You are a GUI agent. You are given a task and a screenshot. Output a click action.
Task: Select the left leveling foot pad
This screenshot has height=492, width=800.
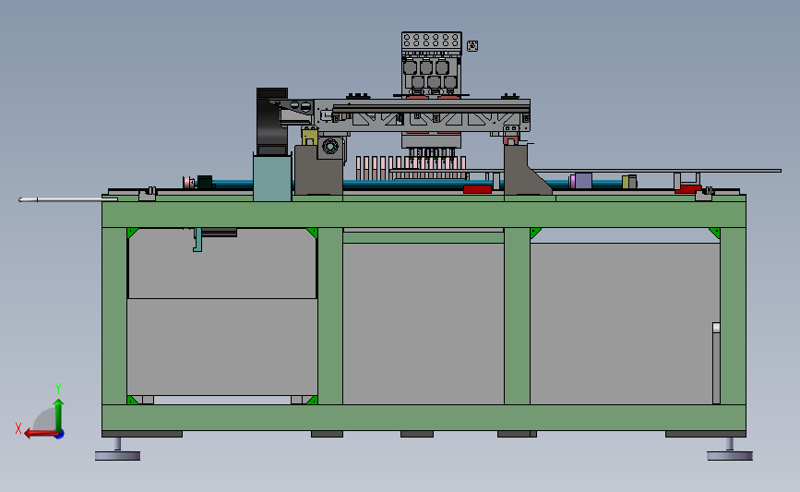pyautogui.click(x=117, y=455)
